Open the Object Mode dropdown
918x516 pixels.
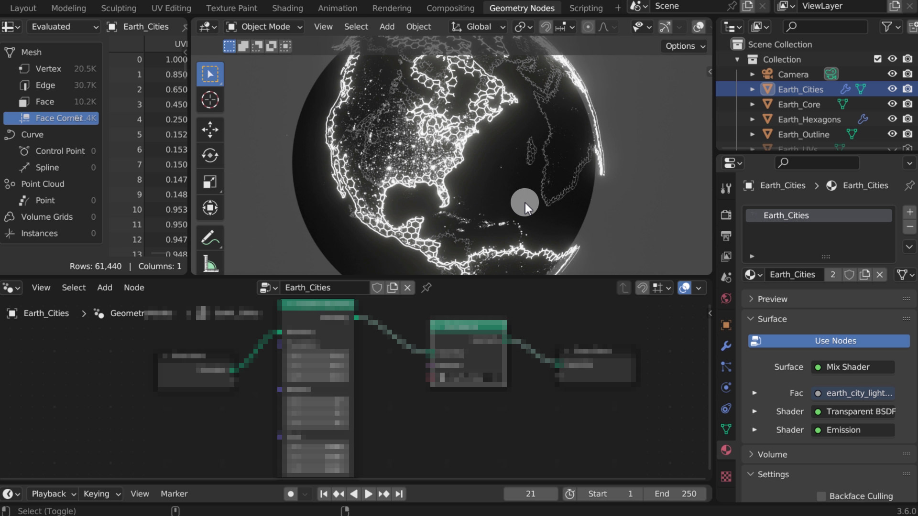click(265, 27)
